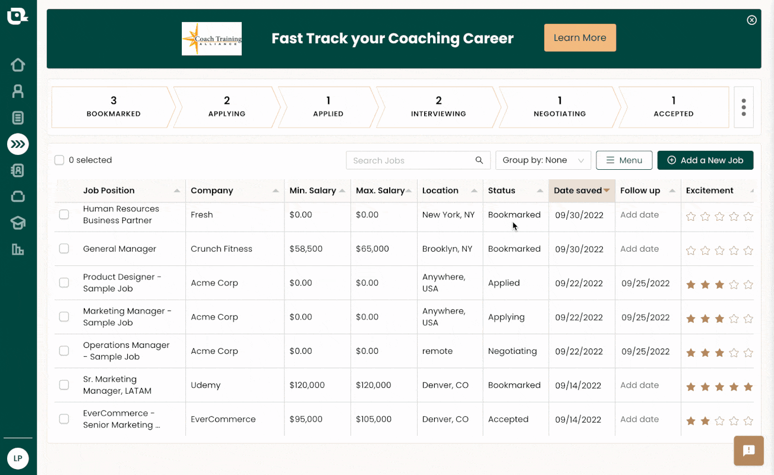Screen dimensions: 774x475
Task: Select the Bookmarked stage tab
Action: (113, 107)
